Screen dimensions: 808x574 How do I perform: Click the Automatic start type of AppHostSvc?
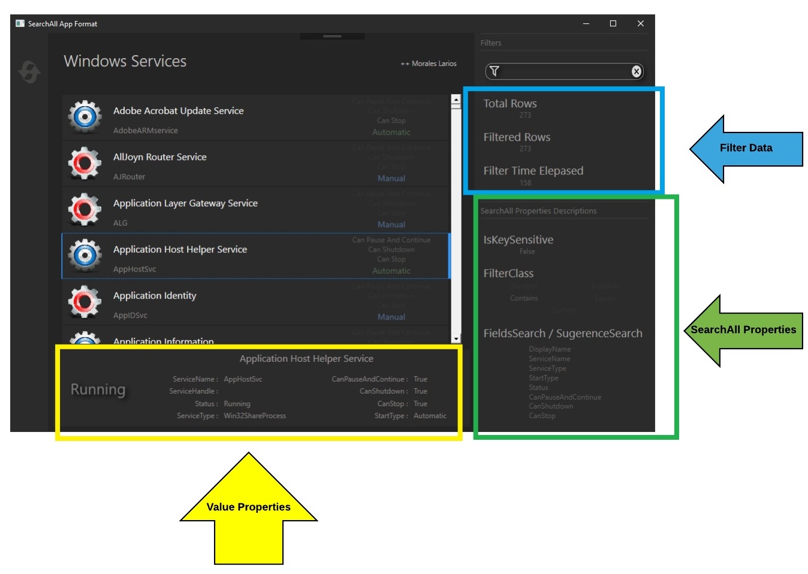pos(391,271)
